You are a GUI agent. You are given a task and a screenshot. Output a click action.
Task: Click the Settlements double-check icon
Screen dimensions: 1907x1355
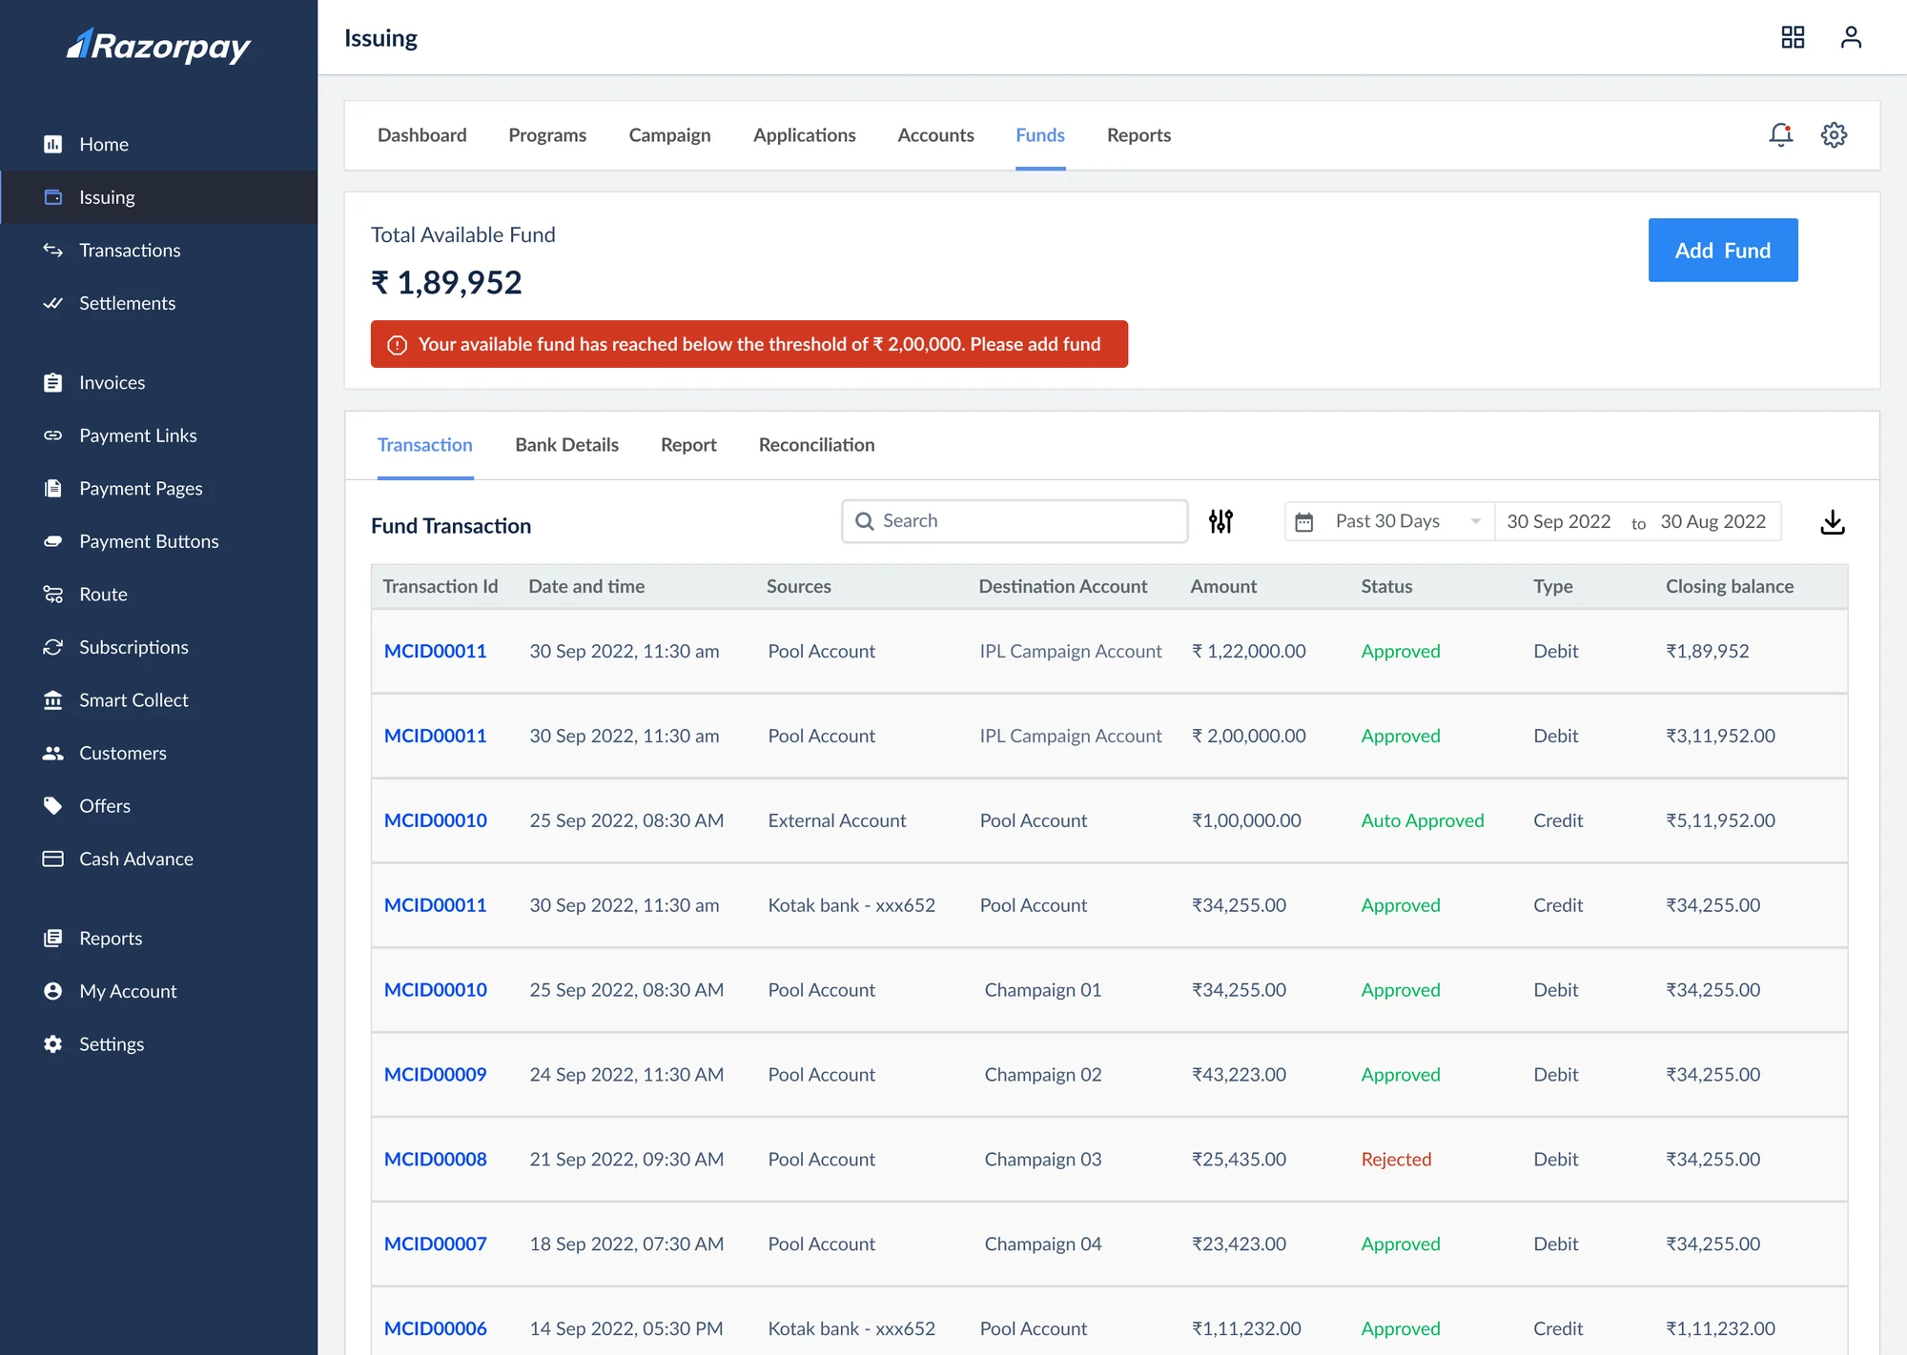[52, 303]
